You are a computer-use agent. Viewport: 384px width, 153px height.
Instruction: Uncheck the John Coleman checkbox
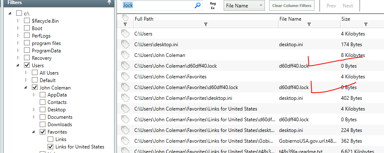pos(35,87)
